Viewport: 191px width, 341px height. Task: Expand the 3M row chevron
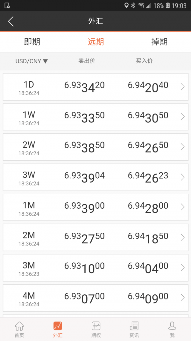click(182, 267)
